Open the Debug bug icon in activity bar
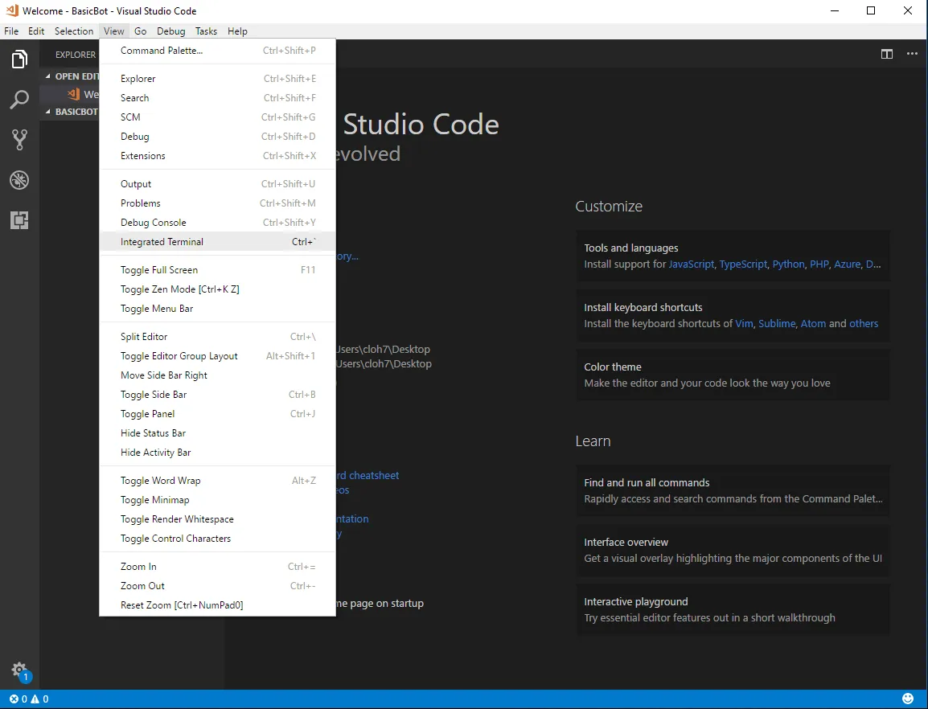The height and width of the screenshot is (709, 928). pyautogui.click(x=19, y=180)
